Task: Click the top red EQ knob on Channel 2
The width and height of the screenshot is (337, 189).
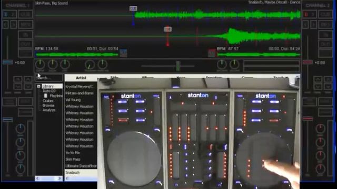Action: [320, 129]
